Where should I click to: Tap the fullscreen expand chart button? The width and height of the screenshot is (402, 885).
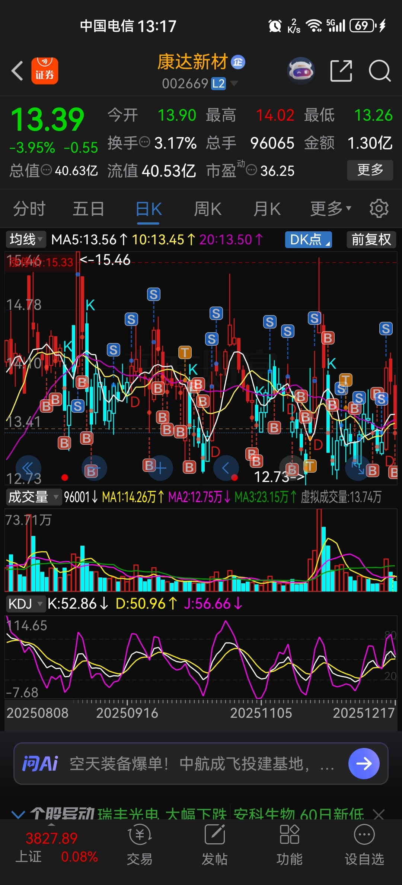358,468
